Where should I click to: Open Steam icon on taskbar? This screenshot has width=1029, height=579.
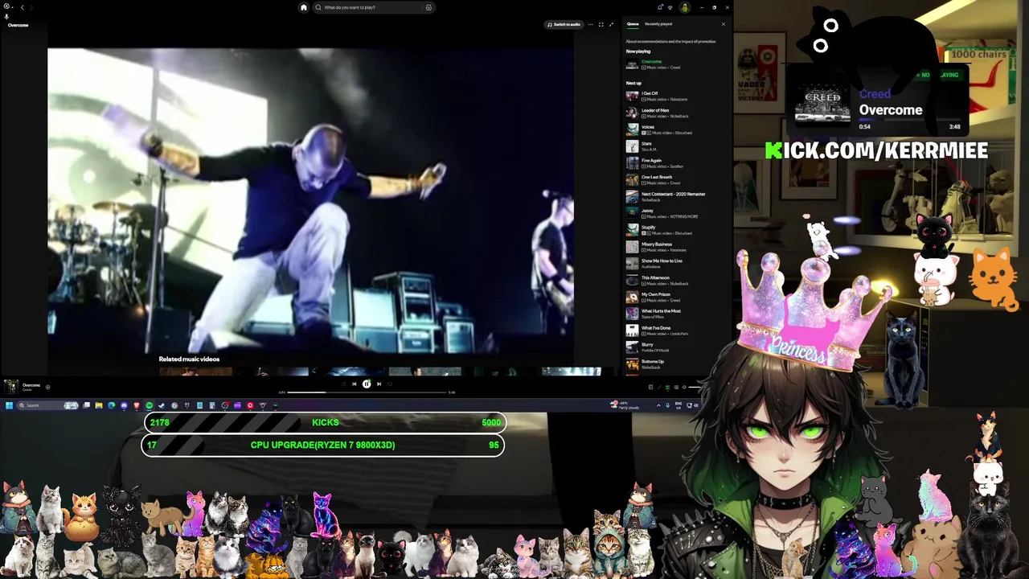pyautogui.click(x=162, y=405)
